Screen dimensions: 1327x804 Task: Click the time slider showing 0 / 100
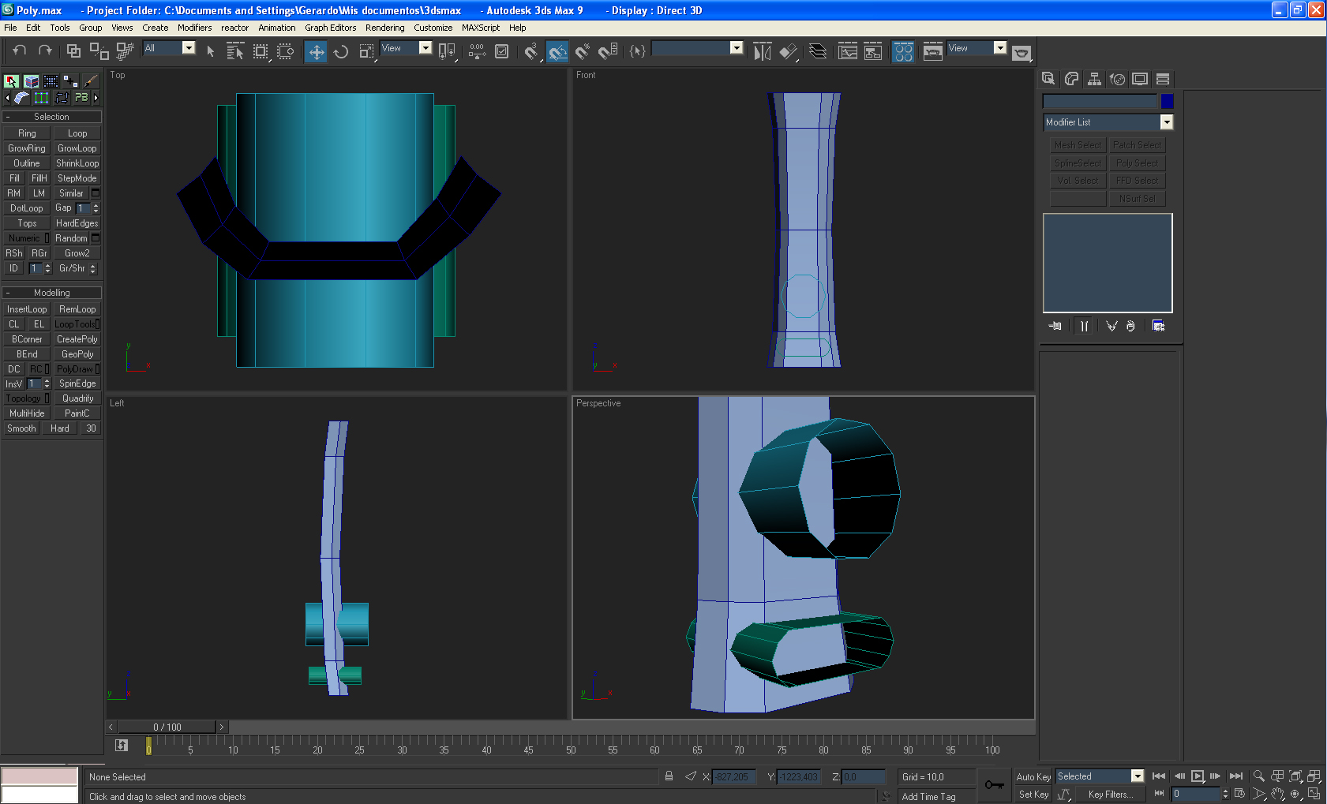(167, 727)
